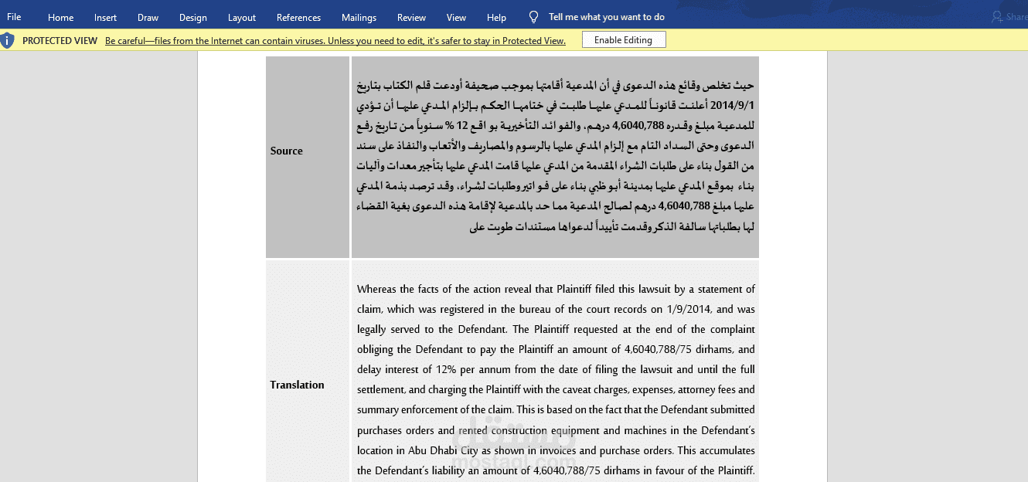Open the File menu
The image size is (1028, 482).
[x=14, y=17]
